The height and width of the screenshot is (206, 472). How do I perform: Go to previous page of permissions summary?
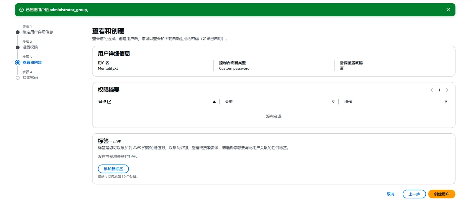432,90
